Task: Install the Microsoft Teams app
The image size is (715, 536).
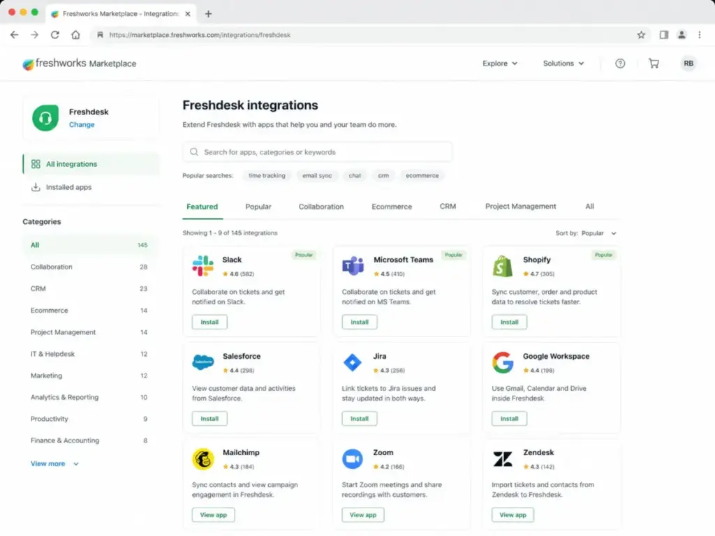Action: pos(360,322)
